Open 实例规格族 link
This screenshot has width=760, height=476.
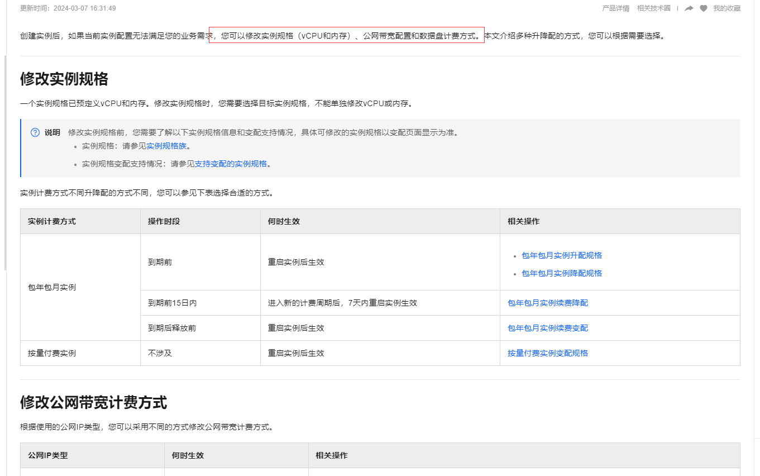click(x=166, y=146)
